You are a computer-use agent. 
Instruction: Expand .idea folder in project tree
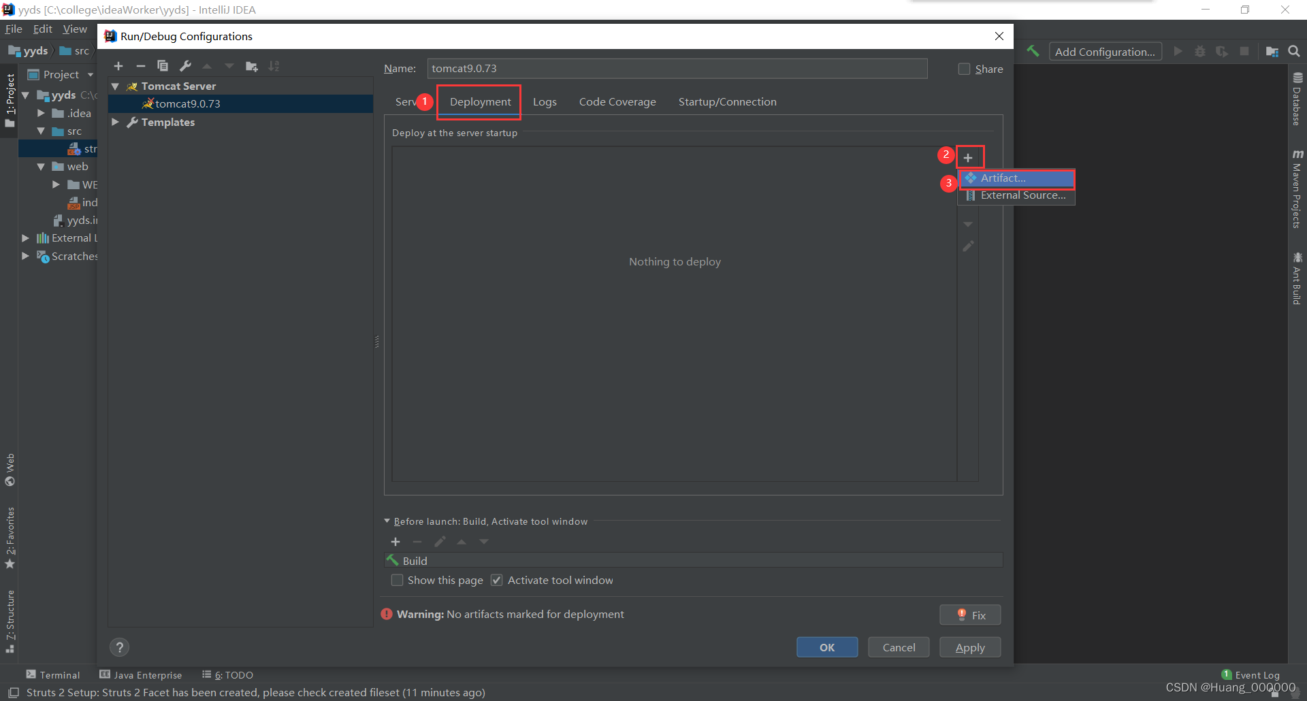click(41, 113)
